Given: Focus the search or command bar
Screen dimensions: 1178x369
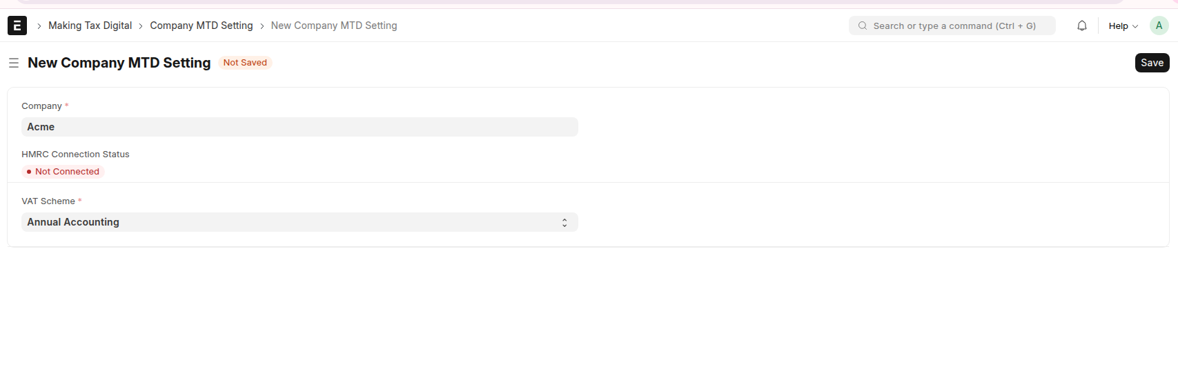Looking at the screenshot, I should pos(952,26).
